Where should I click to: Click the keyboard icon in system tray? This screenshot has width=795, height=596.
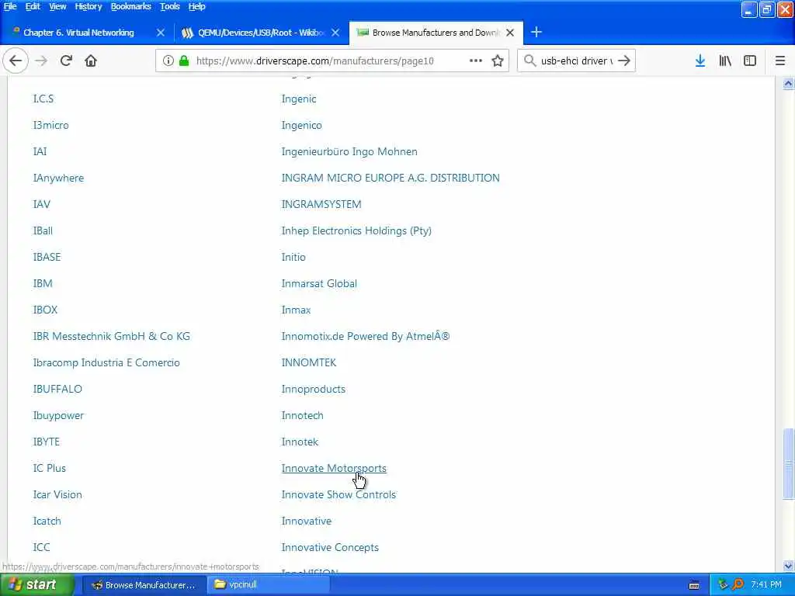point(694,585)
